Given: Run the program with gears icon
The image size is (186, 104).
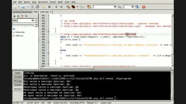Looking at the screenshot, I should (82, 7).
